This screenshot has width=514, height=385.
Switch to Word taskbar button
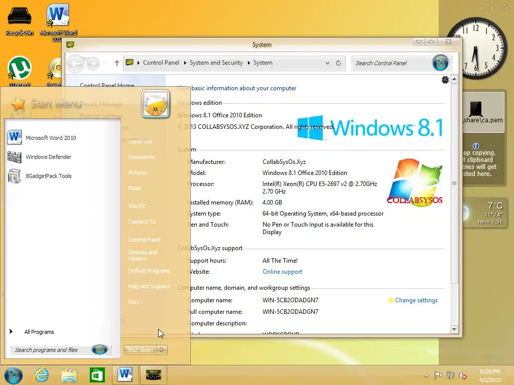(125, 375)
